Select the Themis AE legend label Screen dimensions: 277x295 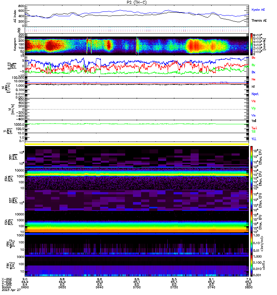259,21
